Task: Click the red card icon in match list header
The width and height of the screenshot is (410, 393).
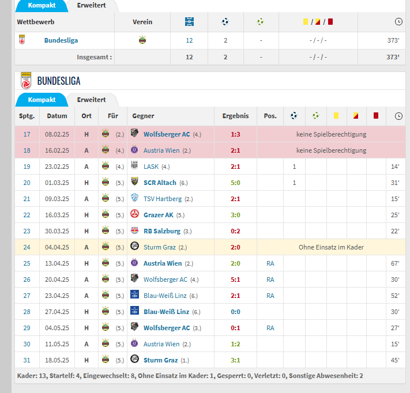Action: (375, 116)
